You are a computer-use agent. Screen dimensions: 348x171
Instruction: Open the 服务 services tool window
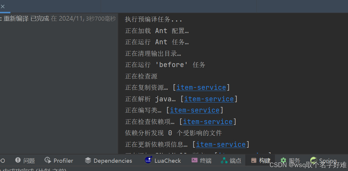coord(295,160)
